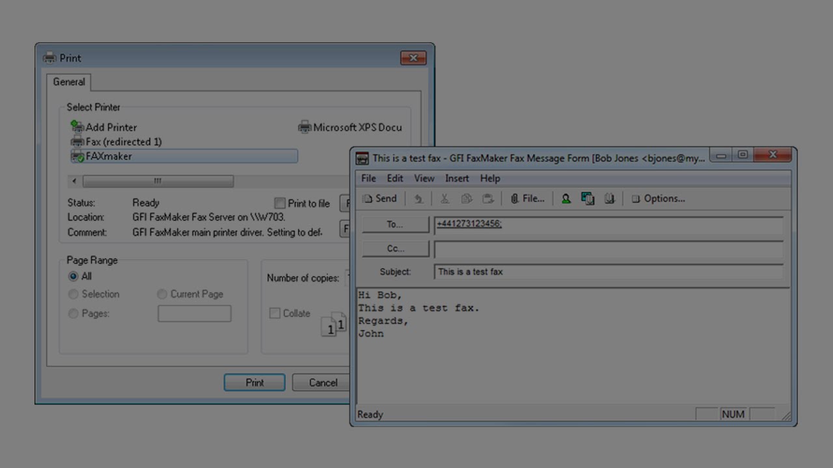Select the Microsoft XPS Document printer
The image size is (833, 468).
tap(350, 127)
